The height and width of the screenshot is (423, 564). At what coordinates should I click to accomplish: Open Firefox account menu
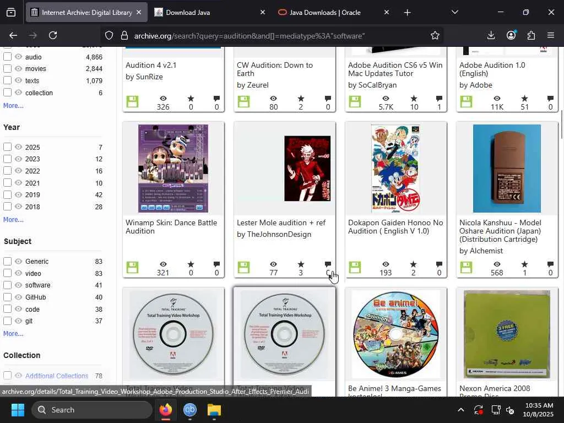click(511, 35)
